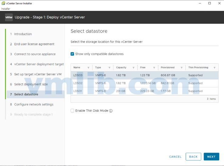Select step 7 Select datastore

click(36, 94)
